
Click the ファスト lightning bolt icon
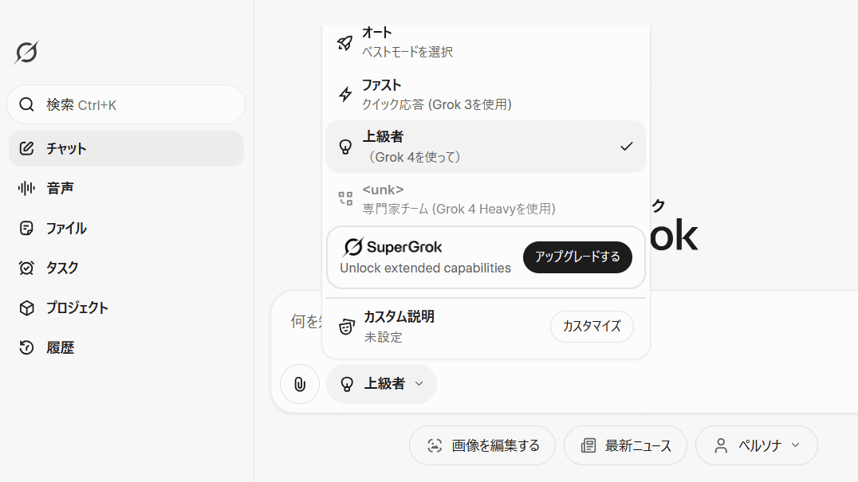point(345,94)
